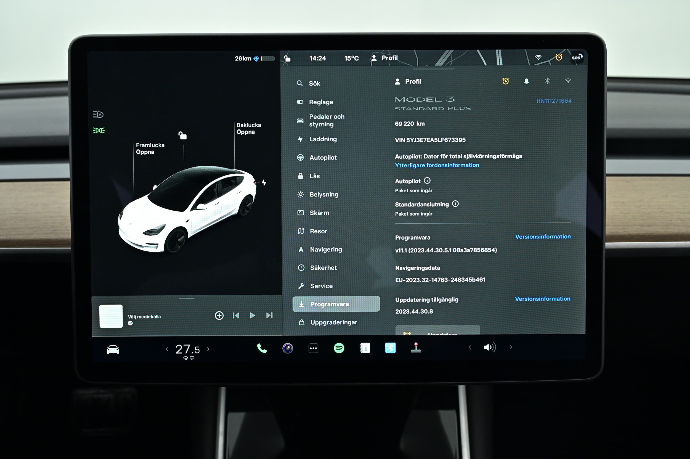This screenshot has height=459, width=690.
Task: Tap the media album art placeholder
Action: click(111, 316)
